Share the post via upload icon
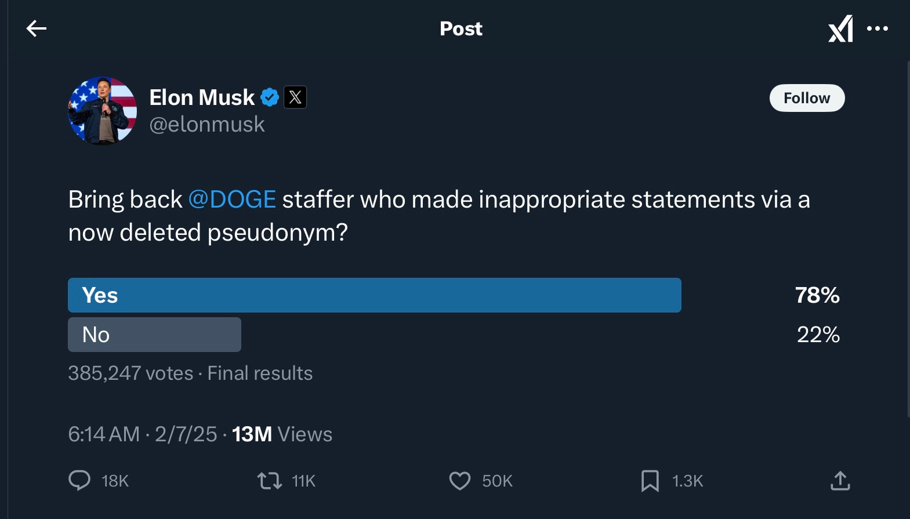 840,481
